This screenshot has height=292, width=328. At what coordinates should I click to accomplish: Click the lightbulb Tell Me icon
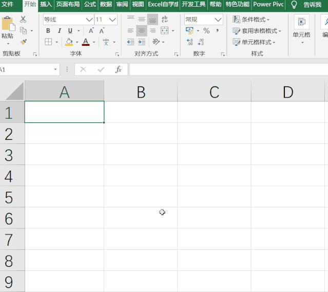294,4
